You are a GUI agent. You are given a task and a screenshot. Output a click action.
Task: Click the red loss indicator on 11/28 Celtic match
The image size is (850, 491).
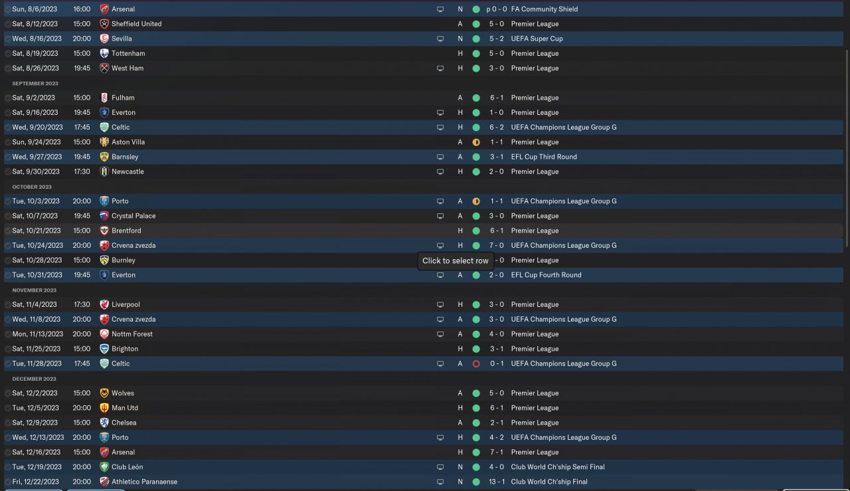[x=476, y=364]
